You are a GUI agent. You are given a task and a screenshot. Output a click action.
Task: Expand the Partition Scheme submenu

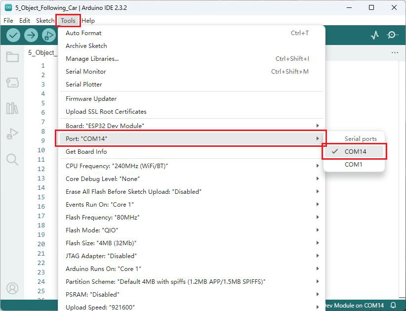pos(191,281)
